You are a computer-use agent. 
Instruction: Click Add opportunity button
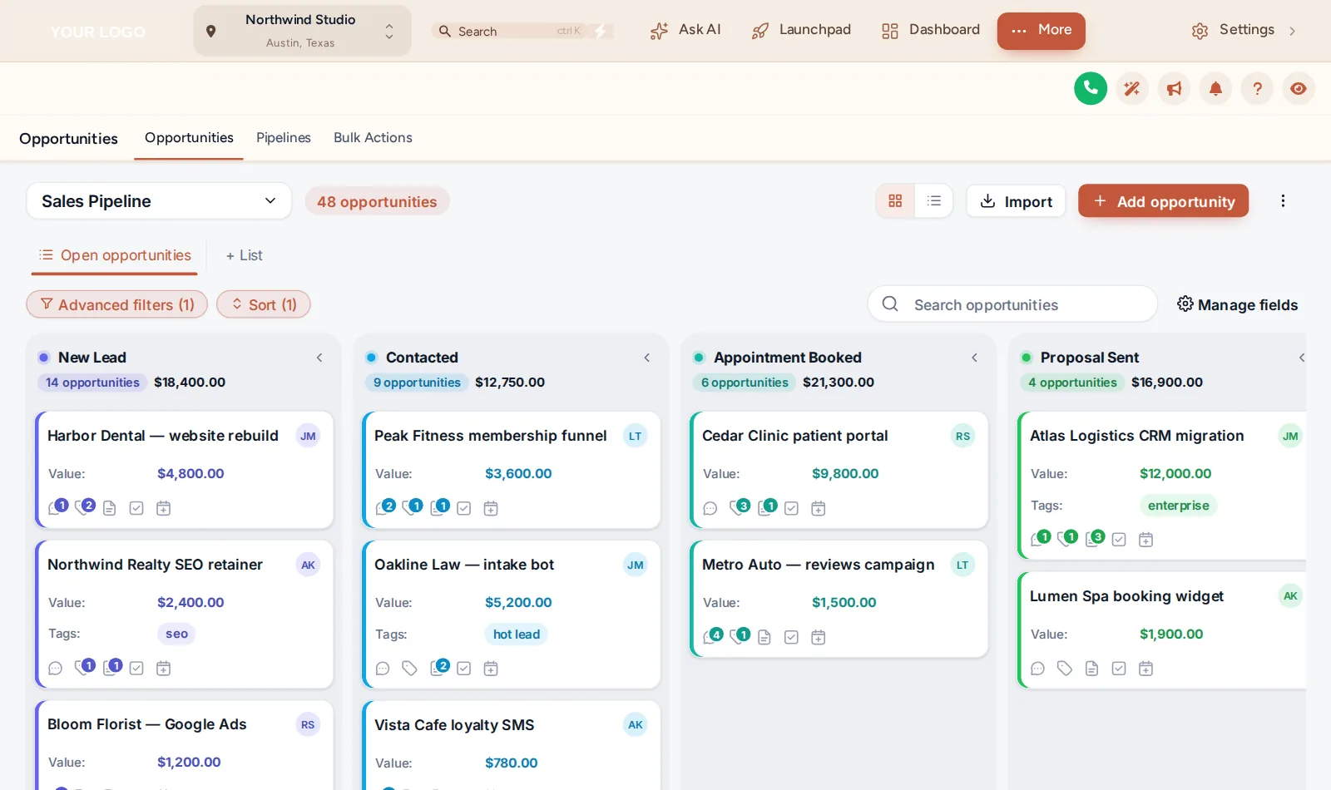1164,201
